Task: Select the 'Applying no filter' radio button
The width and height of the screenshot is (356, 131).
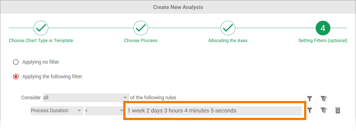Action: (16, 62)
